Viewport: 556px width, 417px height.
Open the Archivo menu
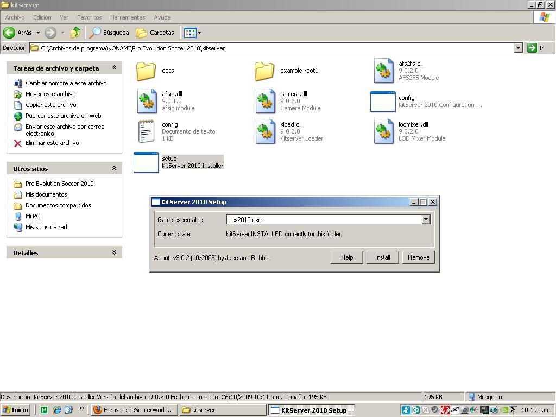click(x=15, y=17)
